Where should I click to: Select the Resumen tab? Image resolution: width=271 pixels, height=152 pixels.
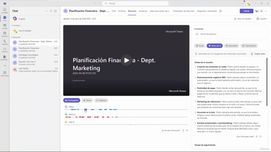tap(132, 11)
